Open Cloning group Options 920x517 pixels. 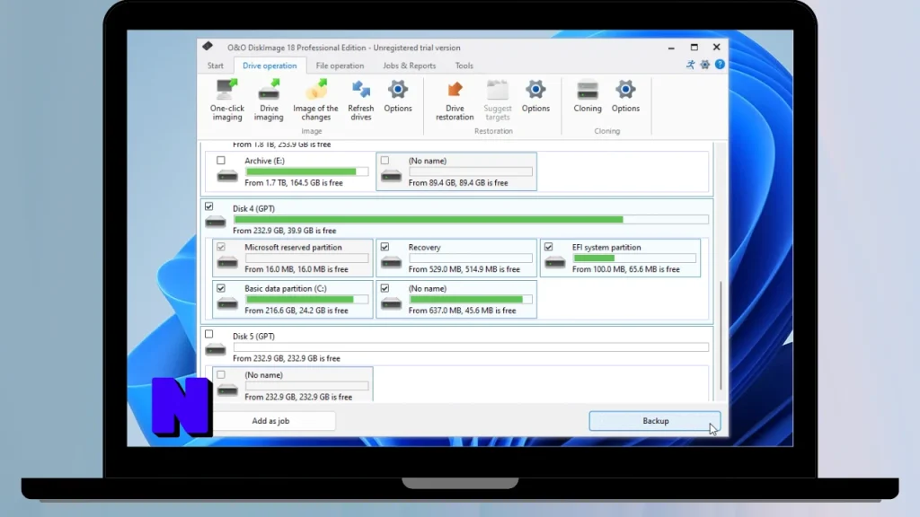click(x=625, y=97)
